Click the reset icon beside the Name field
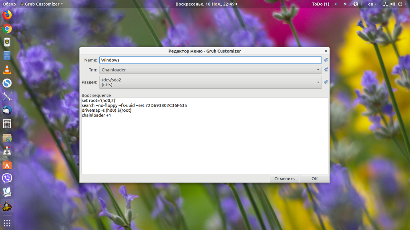This screenshot has height=230, width=410. pyautogui.click(x=326, y=60)
